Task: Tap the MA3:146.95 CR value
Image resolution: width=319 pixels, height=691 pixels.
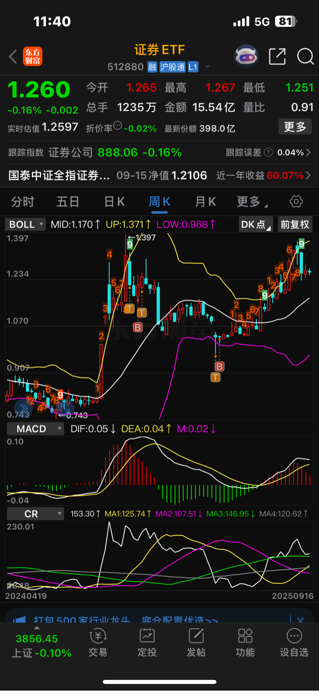Action: 231,514
